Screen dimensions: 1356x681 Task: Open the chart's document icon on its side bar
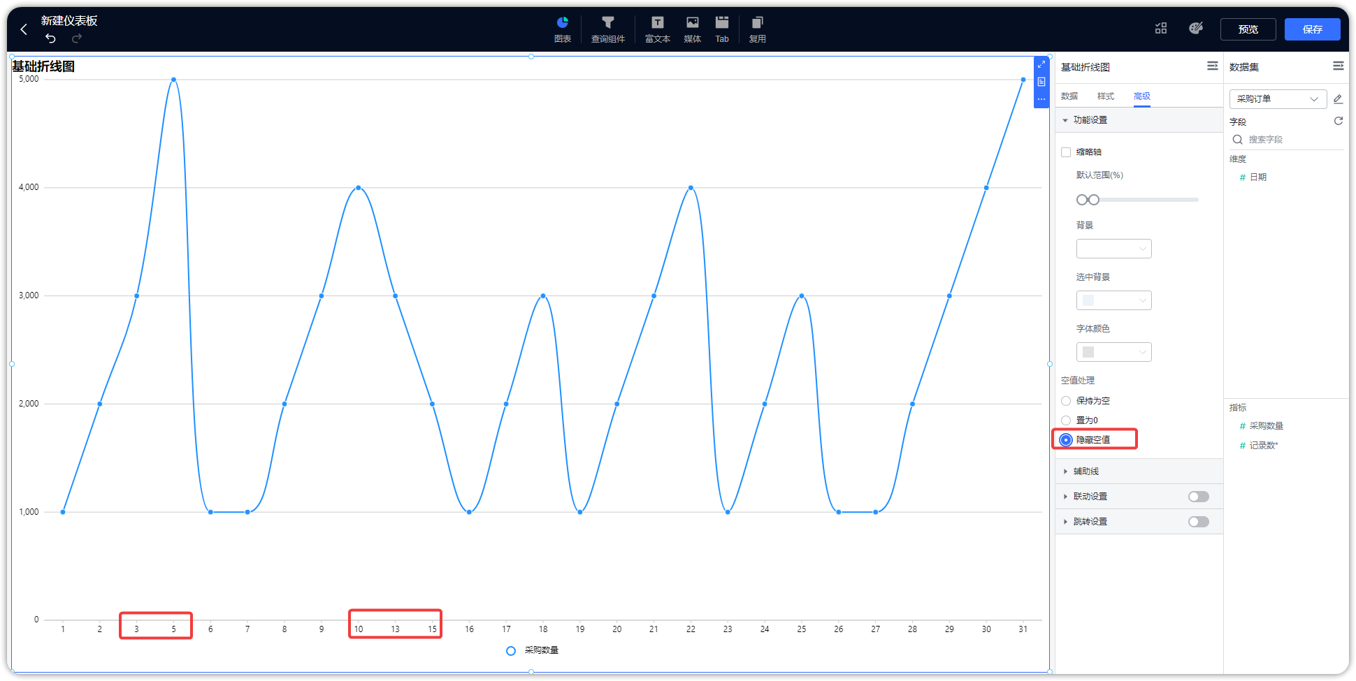click(1041, 82)
